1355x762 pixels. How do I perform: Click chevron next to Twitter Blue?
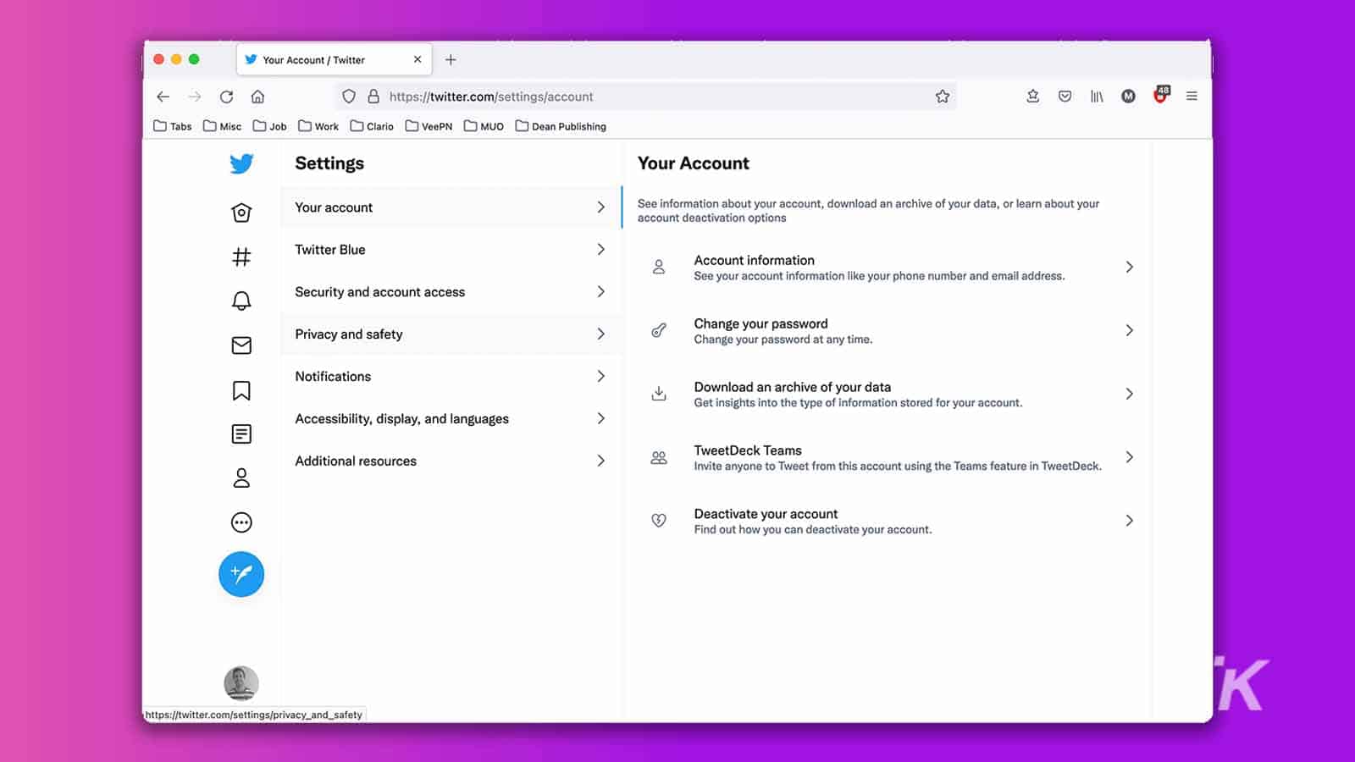(x=601, y=250)
